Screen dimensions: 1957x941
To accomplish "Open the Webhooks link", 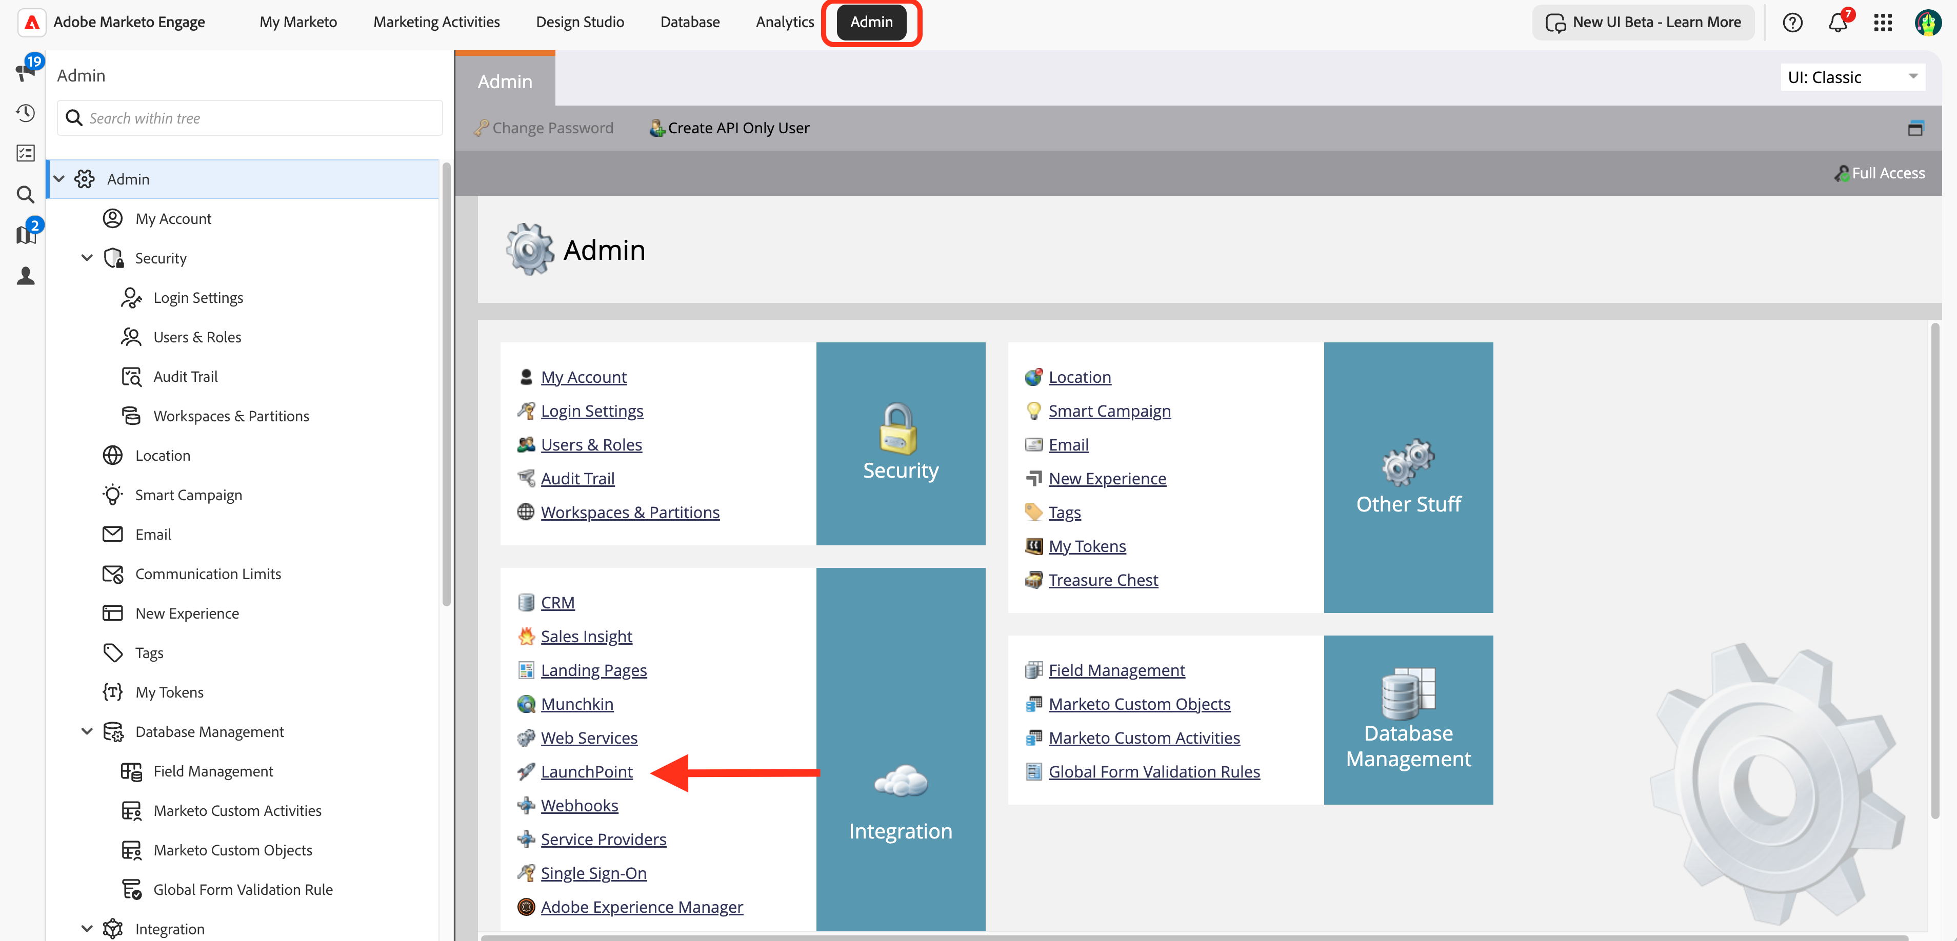I will click(x=579, y=806).
